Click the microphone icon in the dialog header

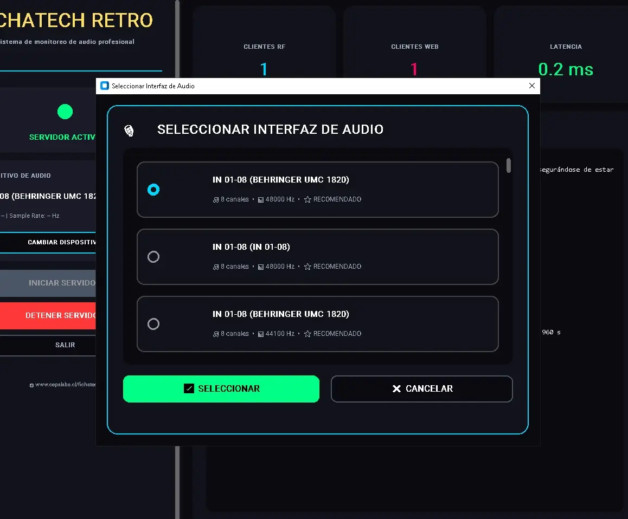point(130,130)
